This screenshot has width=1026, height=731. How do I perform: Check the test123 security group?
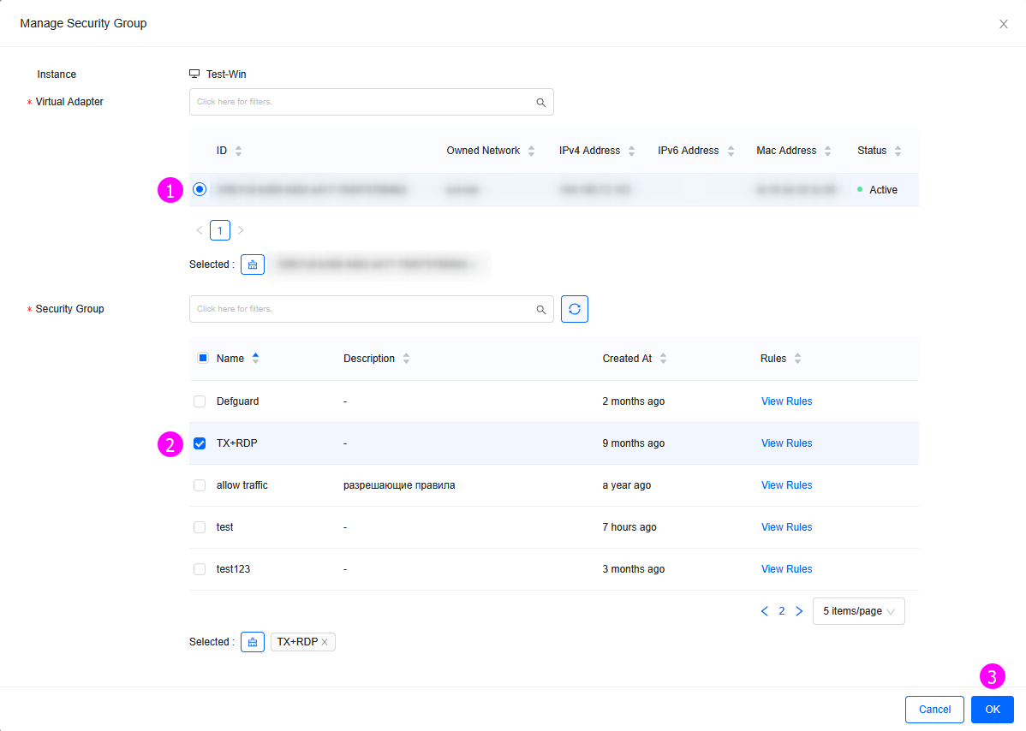point(200,569)
